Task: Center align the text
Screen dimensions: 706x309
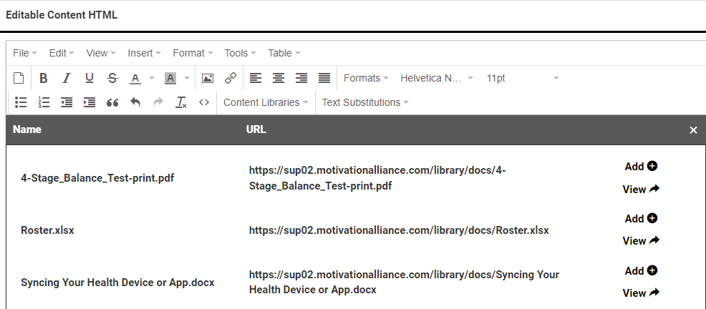Action: [279, 78]
